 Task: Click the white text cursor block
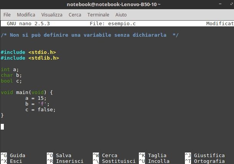[2, 127]
